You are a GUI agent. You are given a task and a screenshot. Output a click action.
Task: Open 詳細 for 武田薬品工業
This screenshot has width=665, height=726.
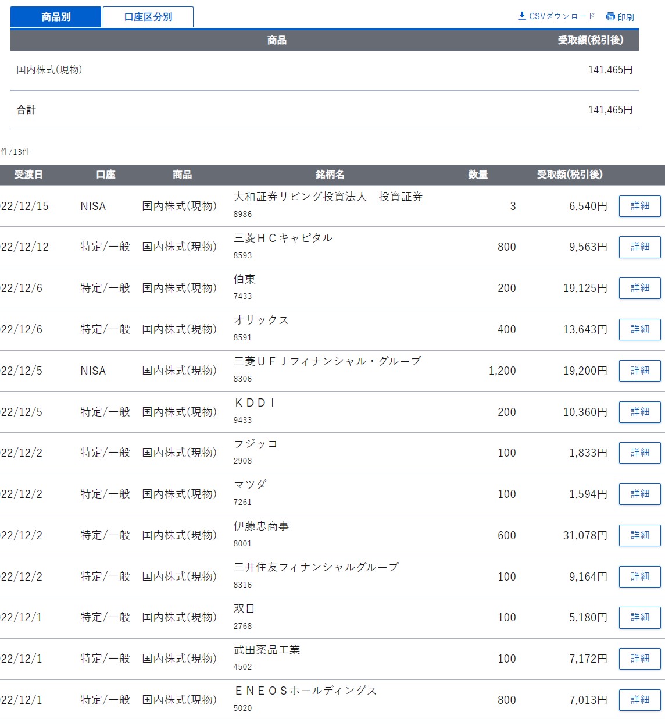click(x=639, y=659)
